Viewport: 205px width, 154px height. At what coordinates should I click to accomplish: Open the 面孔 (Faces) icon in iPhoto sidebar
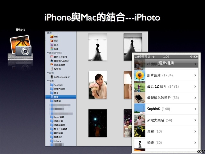click(52, 45)
